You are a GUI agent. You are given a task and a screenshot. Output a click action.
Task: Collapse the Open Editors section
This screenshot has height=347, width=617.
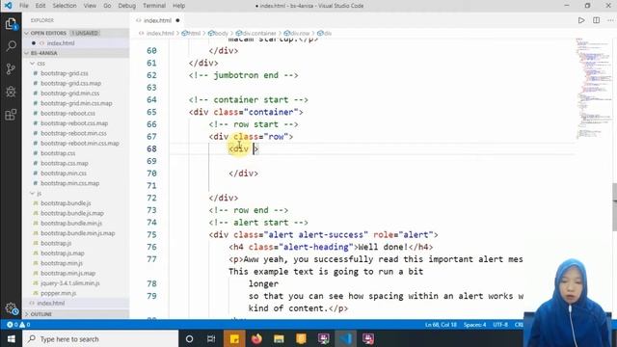tap(75, 33)
